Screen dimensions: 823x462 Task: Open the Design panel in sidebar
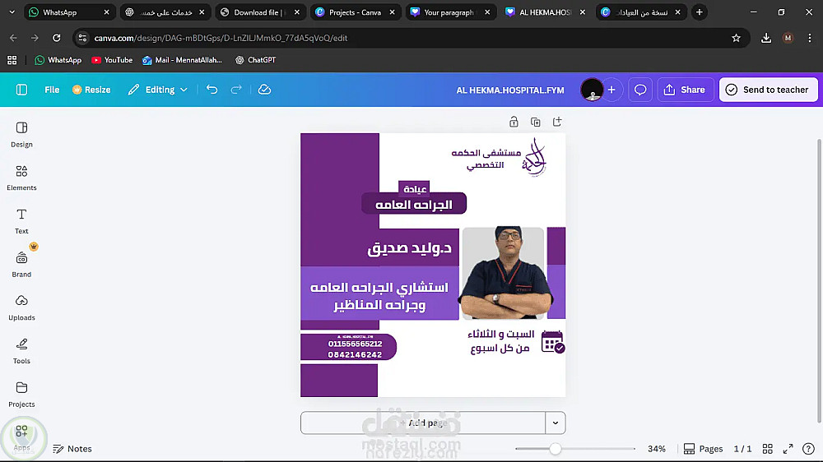coord(21,135)
